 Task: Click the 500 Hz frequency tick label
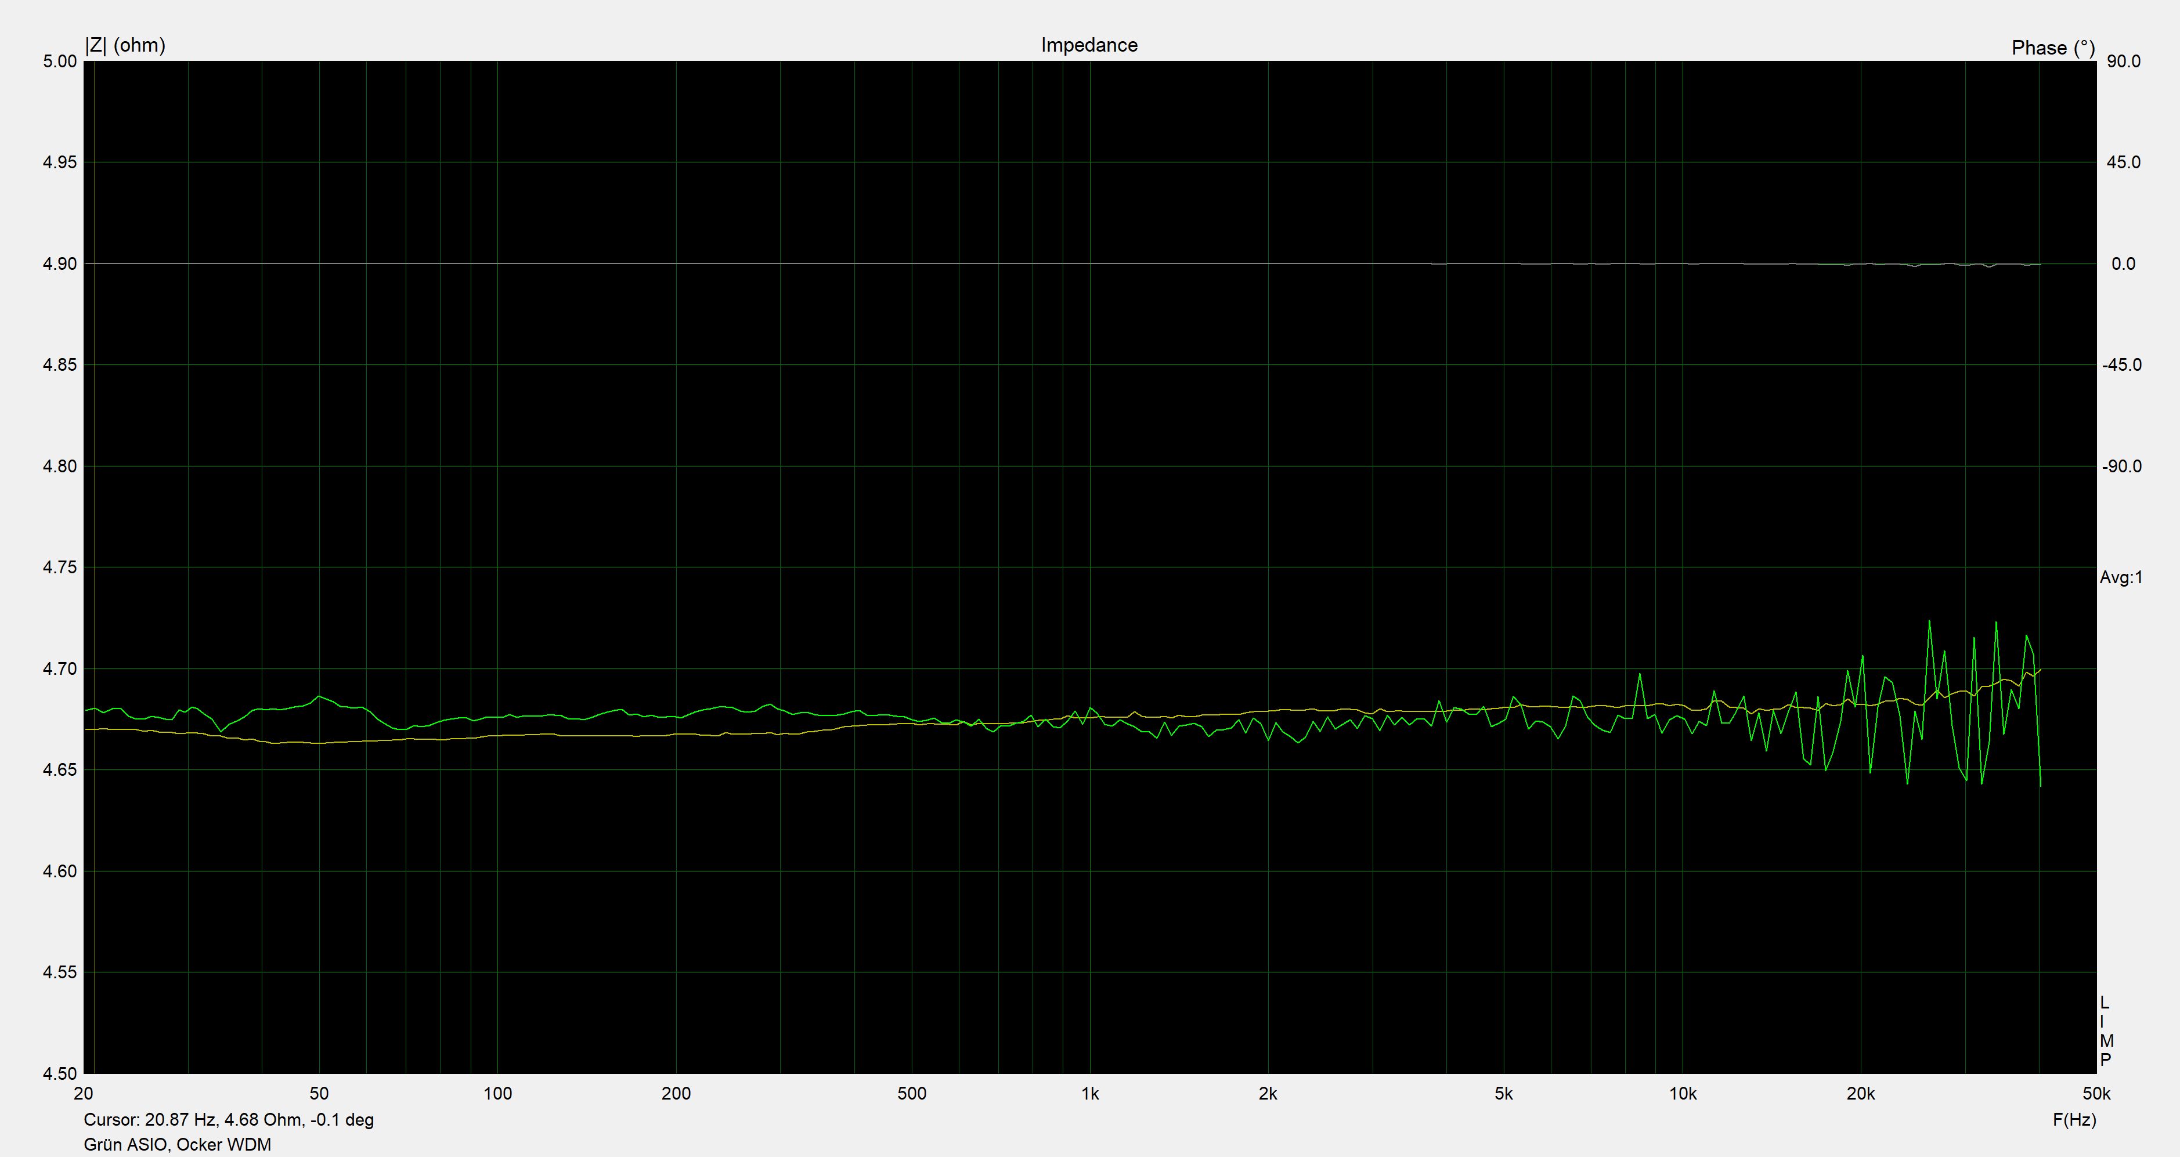911,1094
